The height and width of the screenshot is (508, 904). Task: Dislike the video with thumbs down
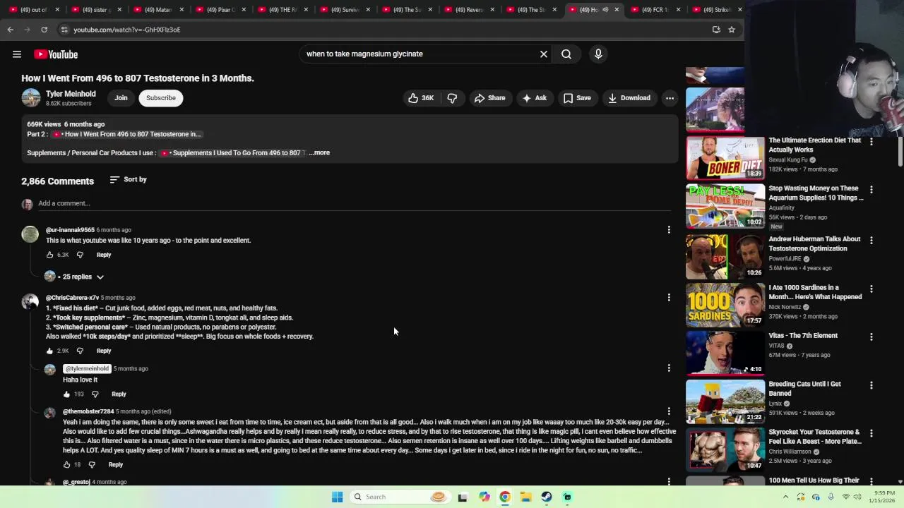click(452, 98)
